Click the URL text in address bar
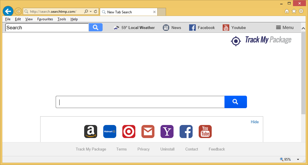This screenshot has height=165, width=308. point(53,11)
